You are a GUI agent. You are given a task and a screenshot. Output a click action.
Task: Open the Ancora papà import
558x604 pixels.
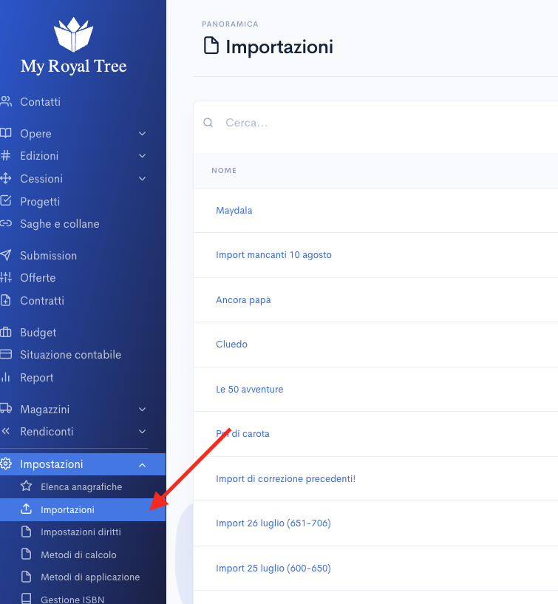point(243,300)
